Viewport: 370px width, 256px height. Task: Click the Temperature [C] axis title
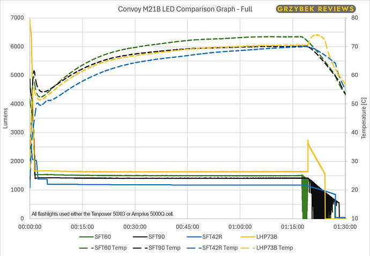click(x=364, y=118)
